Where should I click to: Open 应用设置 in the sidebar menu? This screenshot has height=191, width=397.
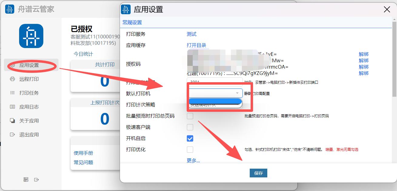tap(29, 65)
